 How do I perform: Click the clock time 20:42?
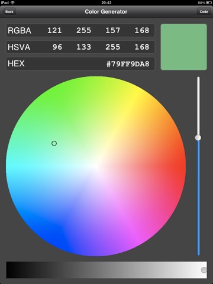[106, 3]
